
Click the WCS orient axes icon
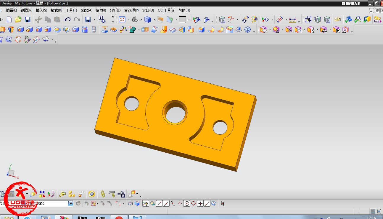[231, 20]
